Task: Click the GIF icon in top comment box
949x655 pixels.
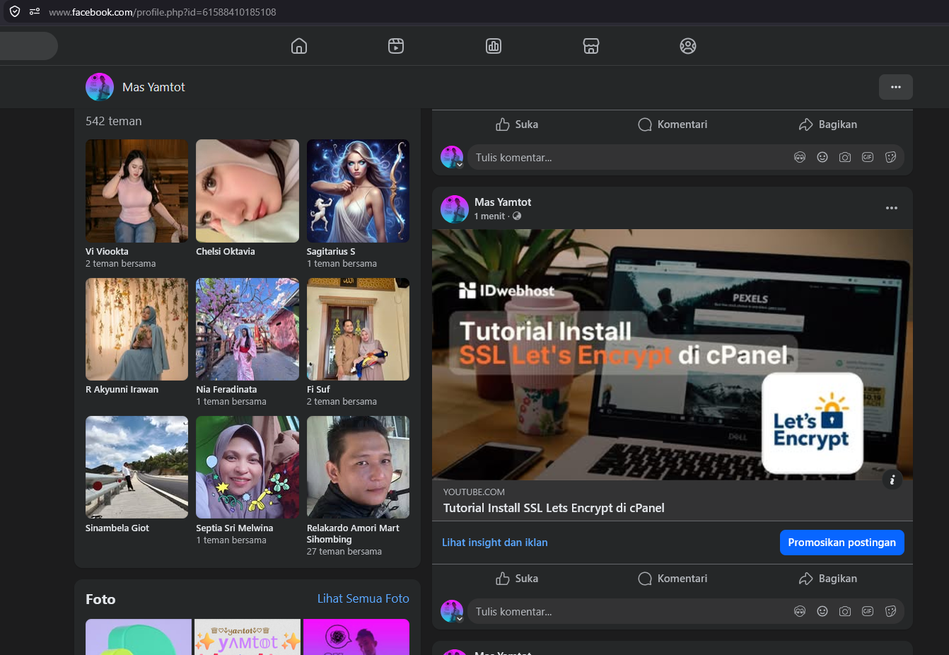Action: (x=868, y=157)
